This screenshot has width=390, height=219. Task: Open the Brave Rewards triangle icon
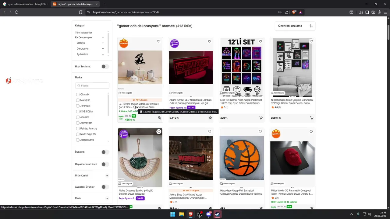coord(300,12)
